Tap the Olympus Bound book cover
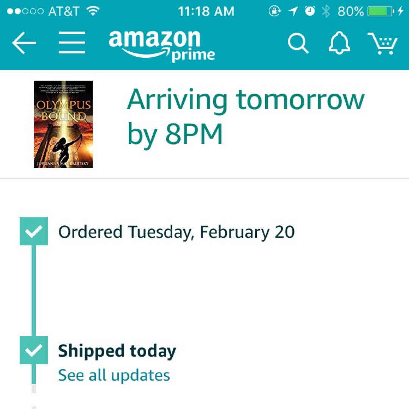The width and height of the screenshot is (409, 409). tap(63, 124)
